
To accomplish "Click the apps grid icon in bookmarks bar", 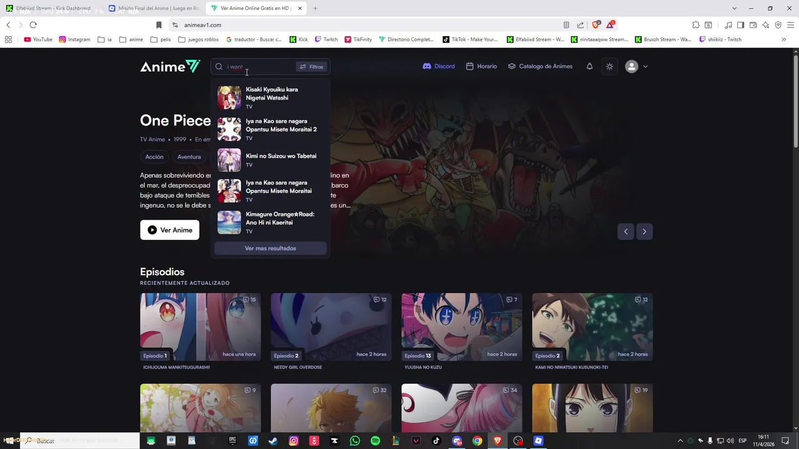I will click(8, 39).
